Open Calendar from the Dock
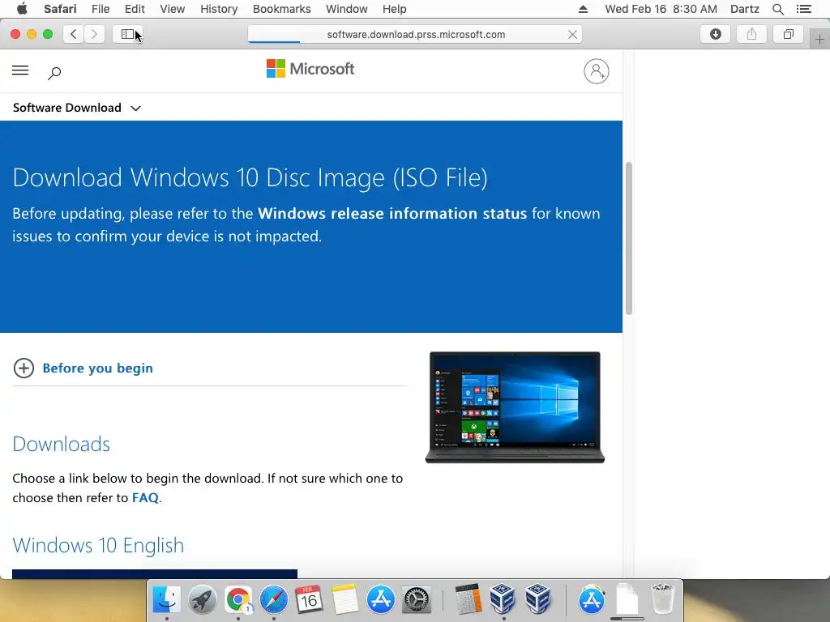Screen dimensions: 830x622 (309, 600)
